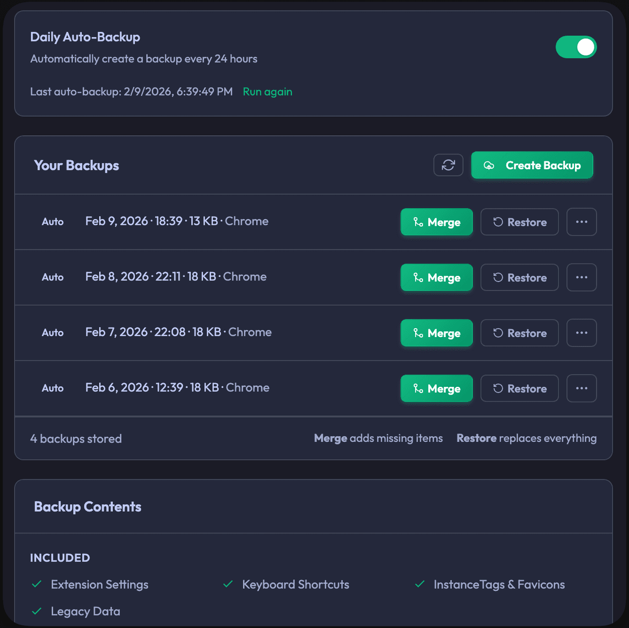This screenshot has width=629, height=628.
Task: Merge the Feb 8, 2026 backup
Action: click(x=437, y=278)
